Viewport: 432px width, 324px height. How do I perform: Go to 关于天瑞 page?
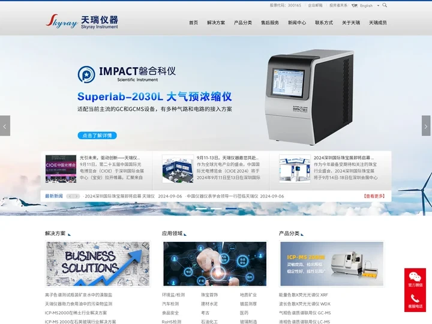351,23
